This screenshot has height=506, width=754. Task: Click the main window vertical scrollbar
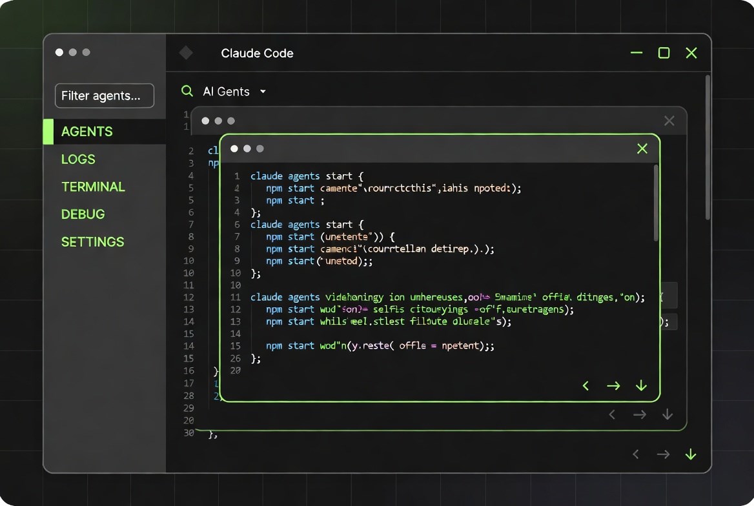pos(708,147)
